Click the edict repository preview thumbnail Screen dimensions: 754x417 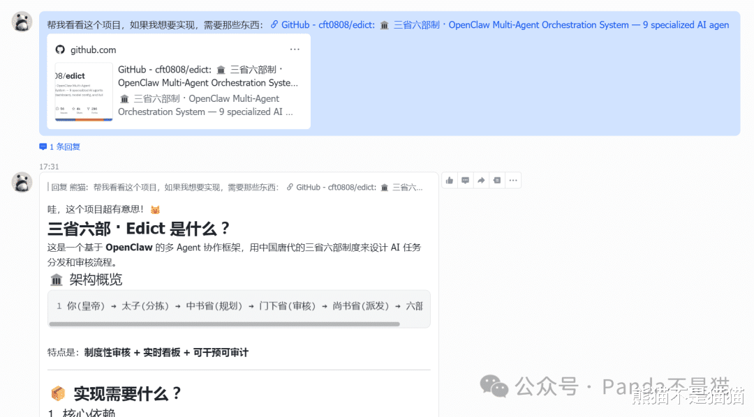point(84,91)
